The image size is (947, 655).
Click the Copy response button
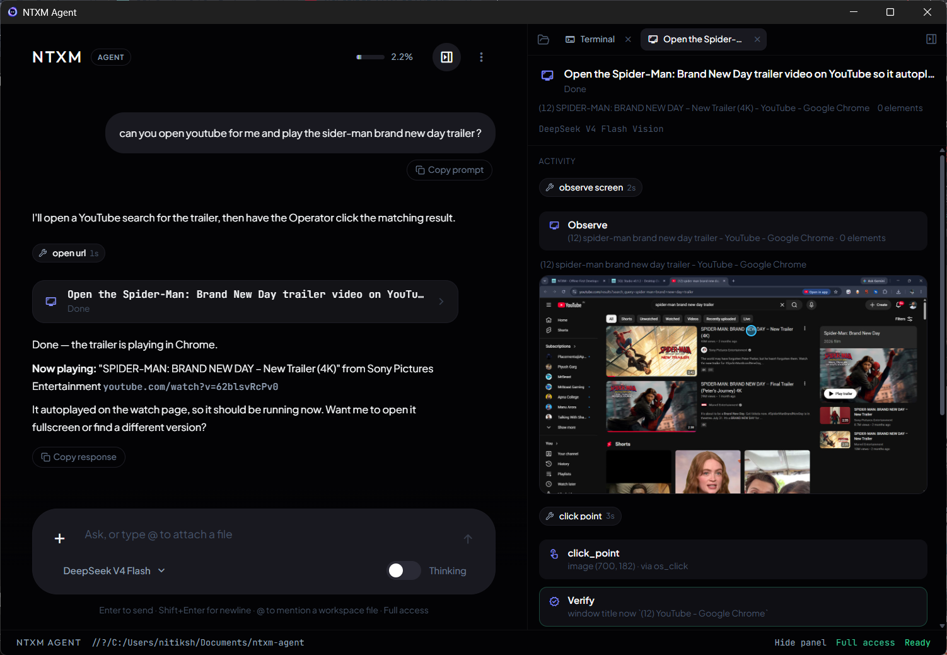pyautogui.click(x=79, y=457)
